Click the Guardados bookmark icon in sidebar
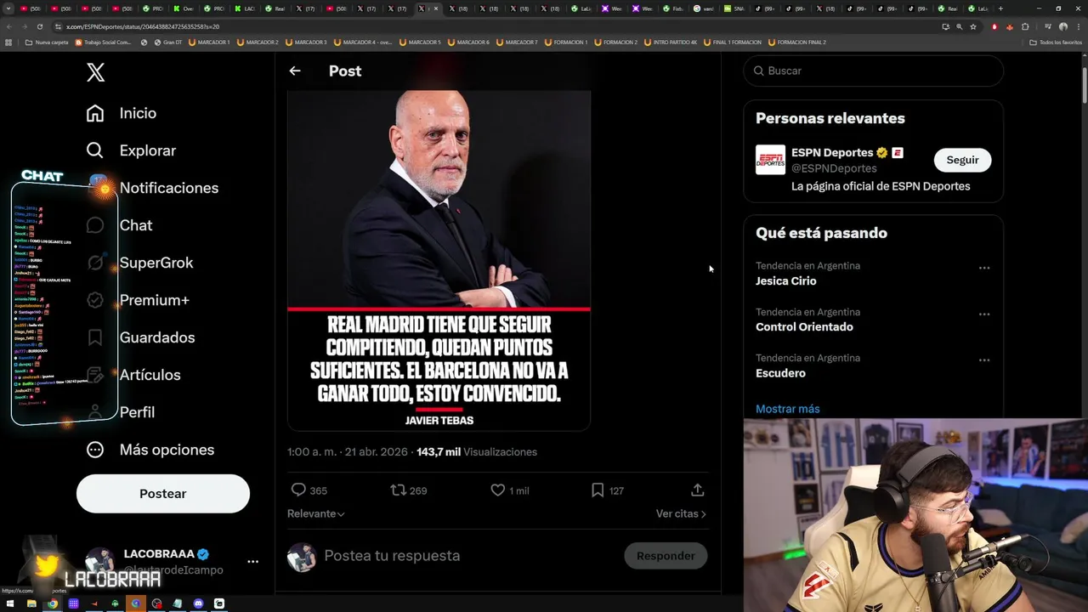 point(95,337)
